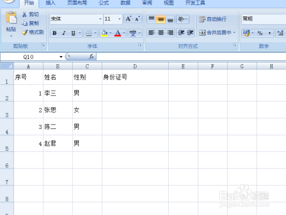The width and height of the screenshot is (286, 215).
Task: Open the 公式 ribbon tab
Action: click(104, 3)
